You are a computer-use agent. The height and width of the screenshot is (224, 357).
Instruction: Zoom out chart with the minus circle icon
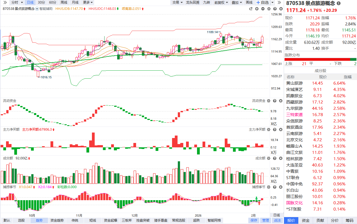coord(263,9)
